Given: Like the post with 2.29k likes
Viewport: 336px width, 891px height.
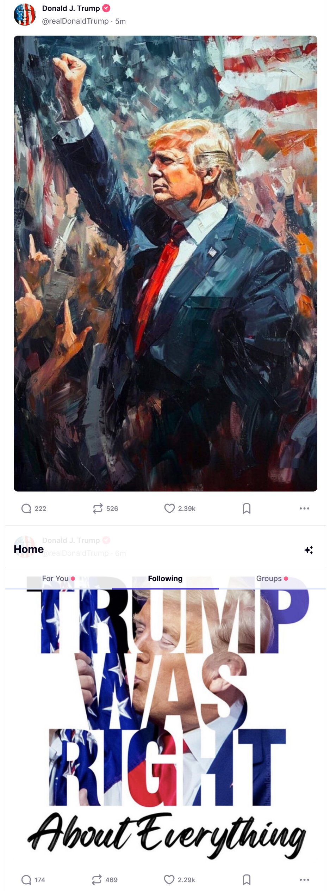Looking at the screenshot, I should pyautogui.click(x=180, y=880).
